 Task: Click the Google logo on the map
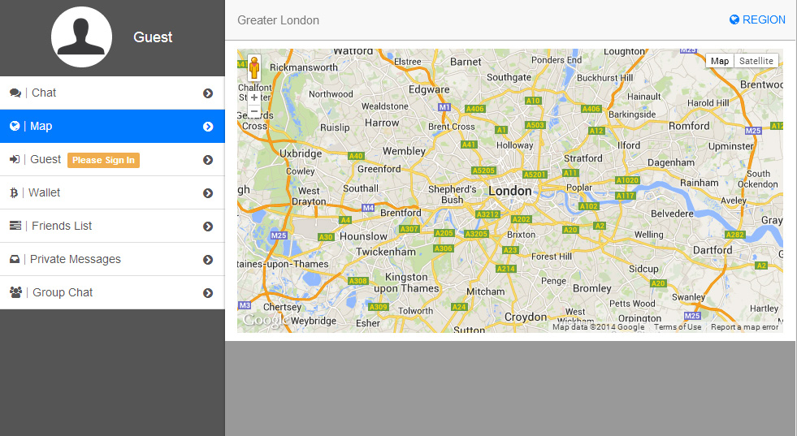click(x=266, y=320)
